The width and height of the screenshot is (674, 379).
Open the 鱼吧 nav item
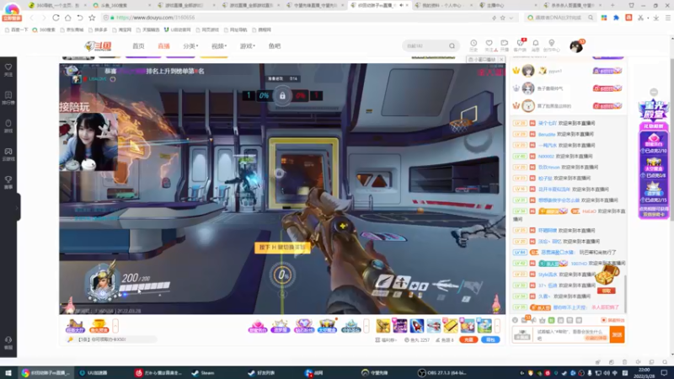(275, 46)
